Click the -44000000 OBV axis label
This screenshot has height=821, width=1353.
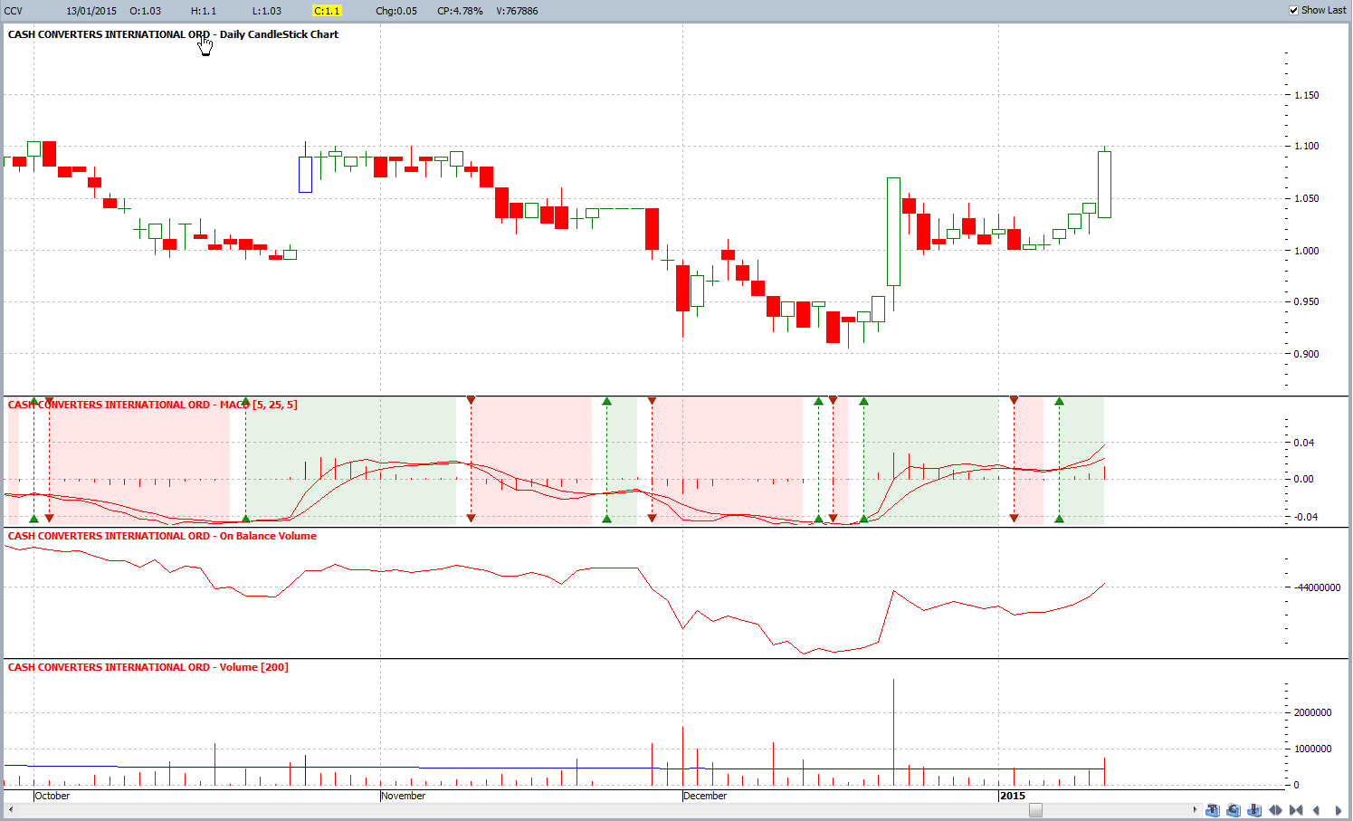pyautogui.click(x=1317, y=587)
